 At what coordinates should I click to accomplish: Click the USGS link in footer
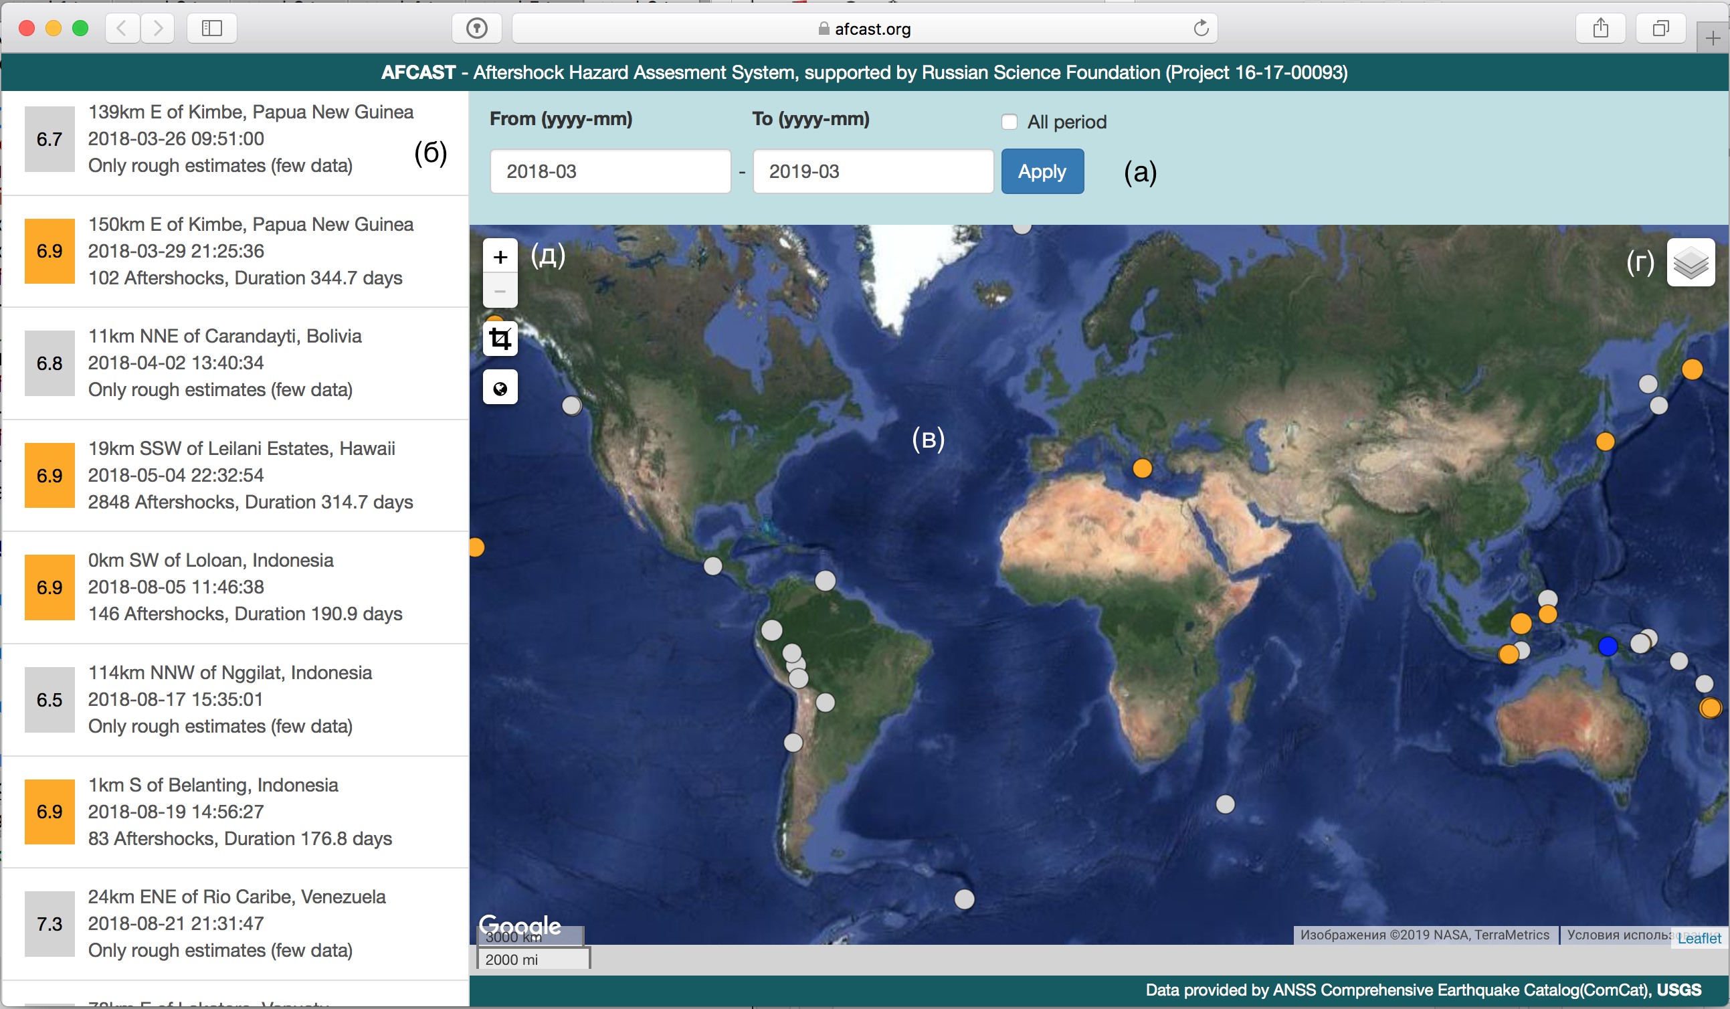click(x=1678, y=990)
